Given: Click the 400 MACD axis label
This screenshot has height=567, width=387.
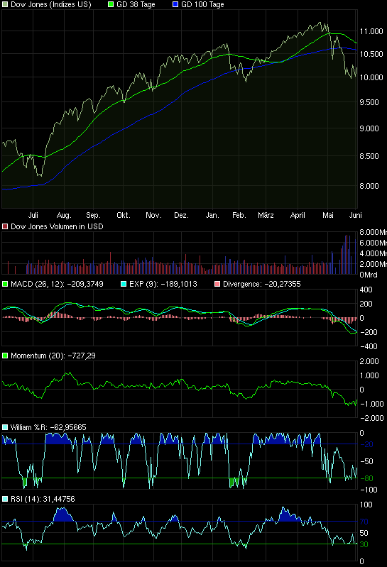Looking at the screenshot, I should click(x=366, y=290).
